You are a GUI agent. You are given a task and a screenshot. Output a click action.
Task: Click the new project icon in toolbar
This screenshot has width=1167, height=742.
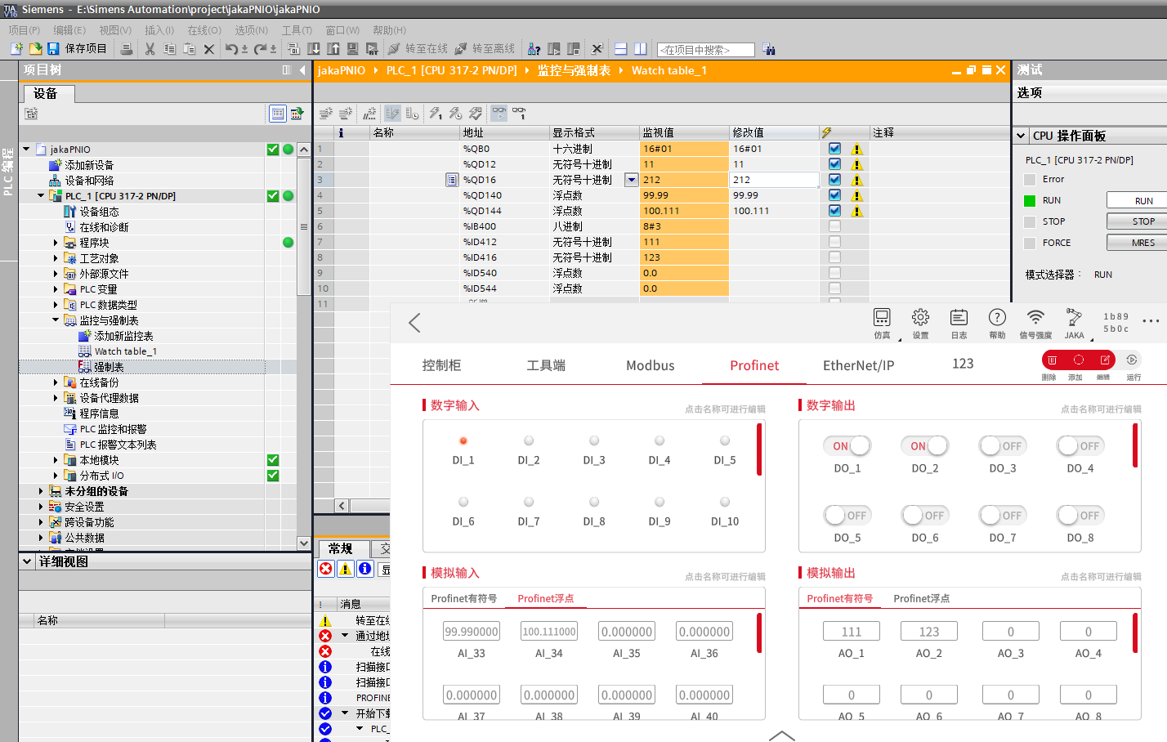(16, 49)
